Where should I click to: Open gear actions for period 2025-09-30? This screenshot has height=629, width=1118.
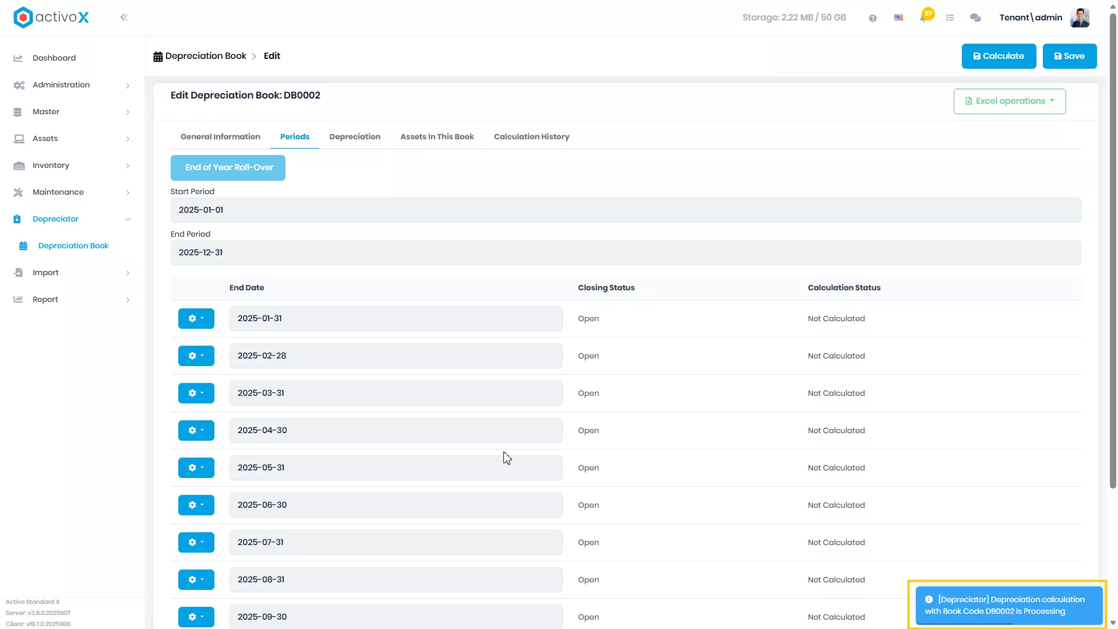click(196, 617)
